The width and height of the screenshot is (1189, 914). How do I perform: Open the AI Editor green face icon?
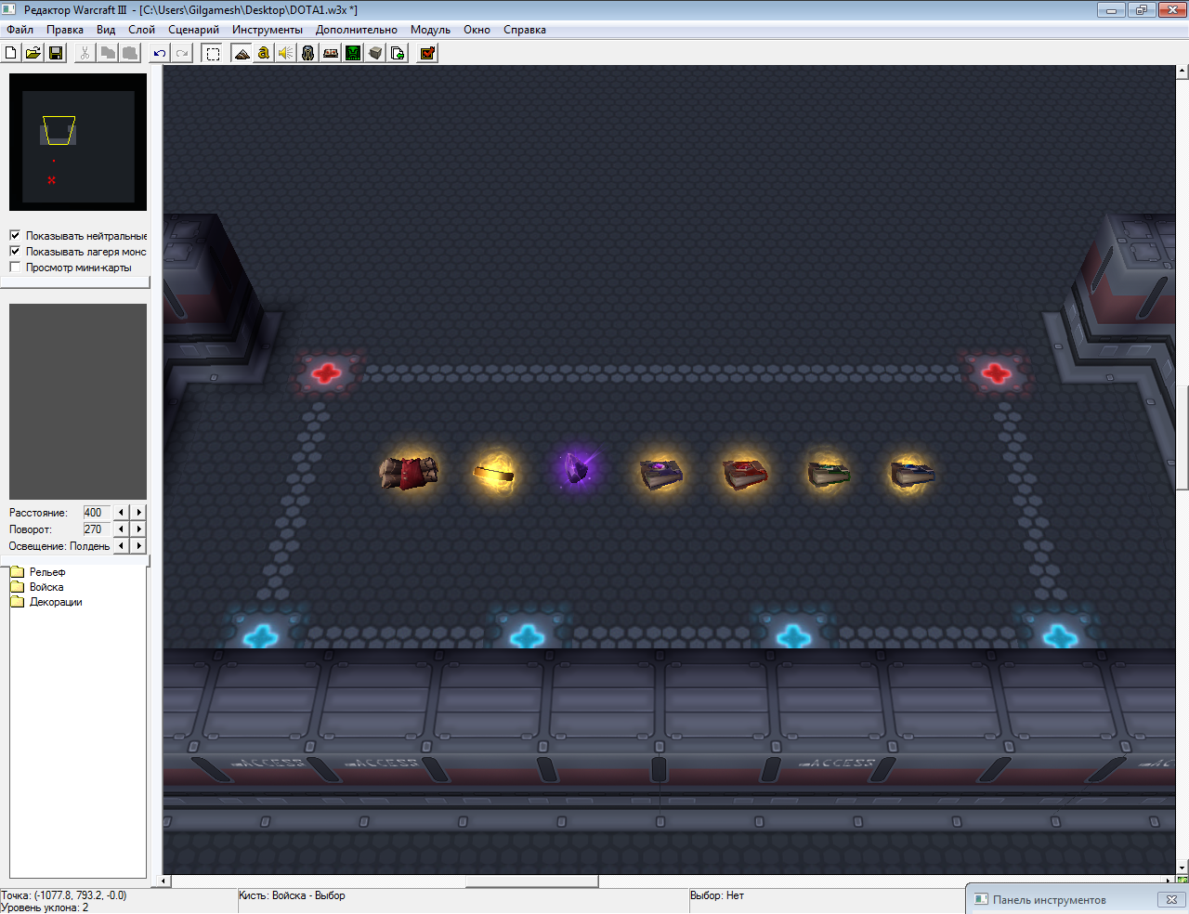pyautogui.click(x=353, y=53)
